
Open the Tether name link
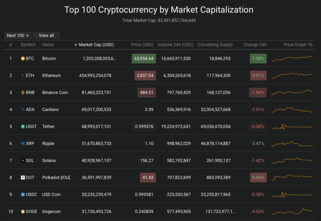(49, 127)
